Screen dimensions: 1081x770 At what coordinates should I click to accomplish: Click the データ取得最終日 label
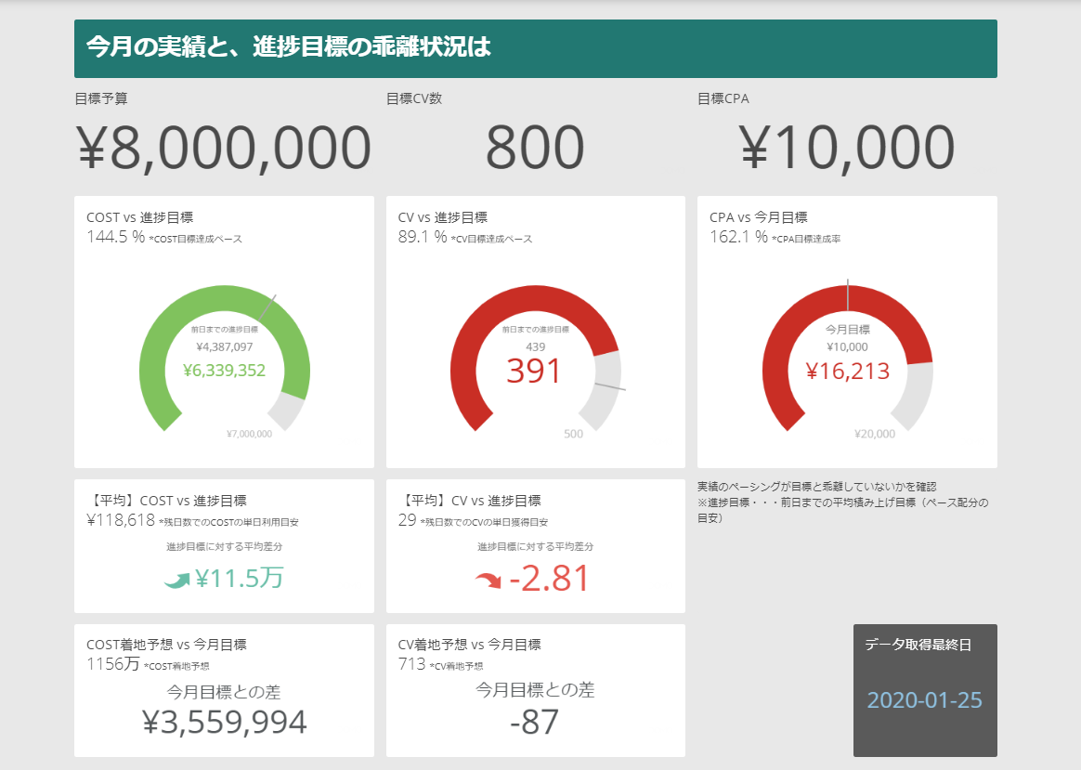[x=918, y=645]
